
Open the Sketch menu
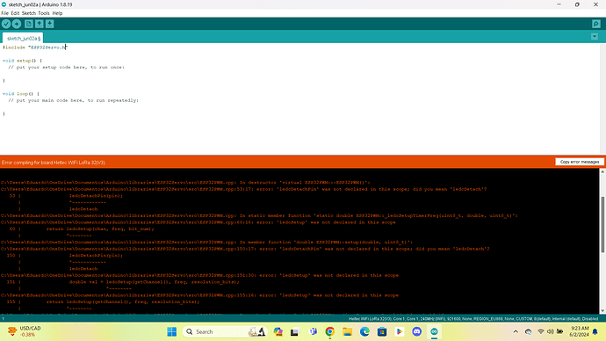tap(29, 13)
